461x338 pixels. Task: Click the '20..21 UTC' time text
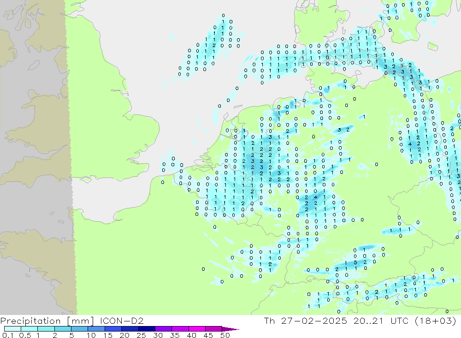381,320
